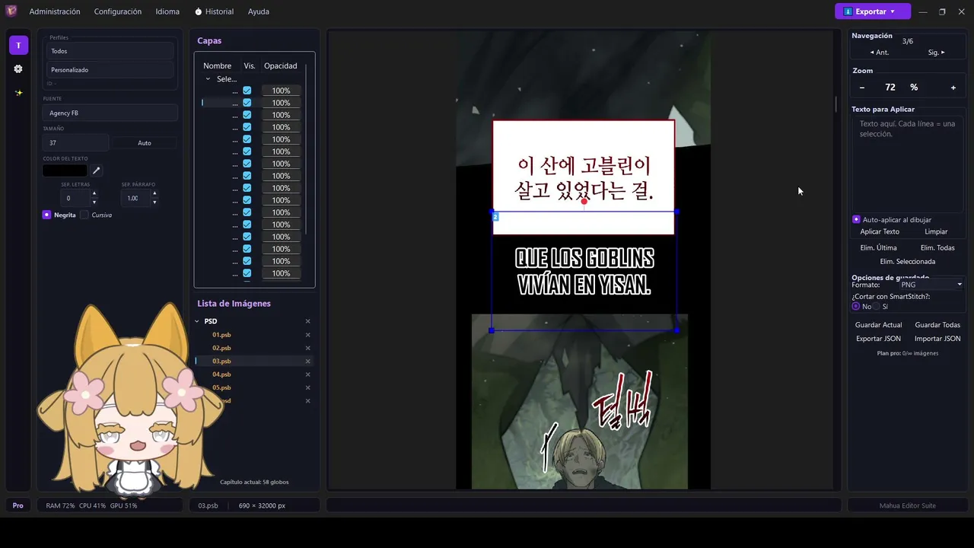Increase letter spacing with the up arrow
The height and width of the screenshot is (548, 974).
point(94,193)
